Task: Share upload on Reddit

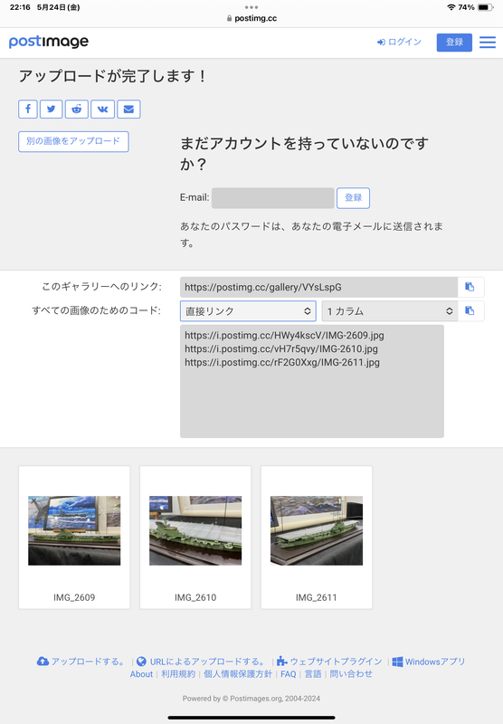Action: (77, 109)
